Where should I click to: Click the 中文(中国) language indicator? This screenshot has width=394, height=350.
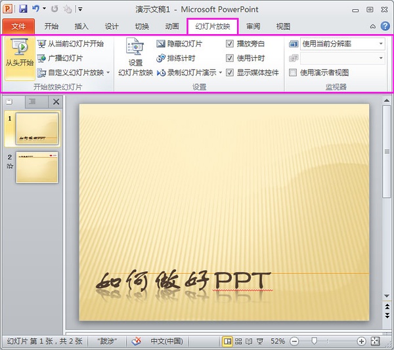tap(167, 341)
